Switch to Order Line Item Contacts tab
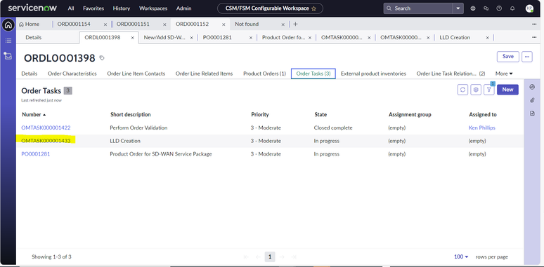This screenshot has width=544, height=267. [x=136, y=74]
